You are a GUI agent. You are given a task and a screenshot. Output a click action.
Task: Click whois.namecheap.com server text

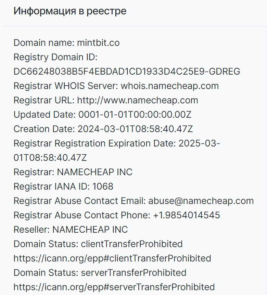(169, 86)
